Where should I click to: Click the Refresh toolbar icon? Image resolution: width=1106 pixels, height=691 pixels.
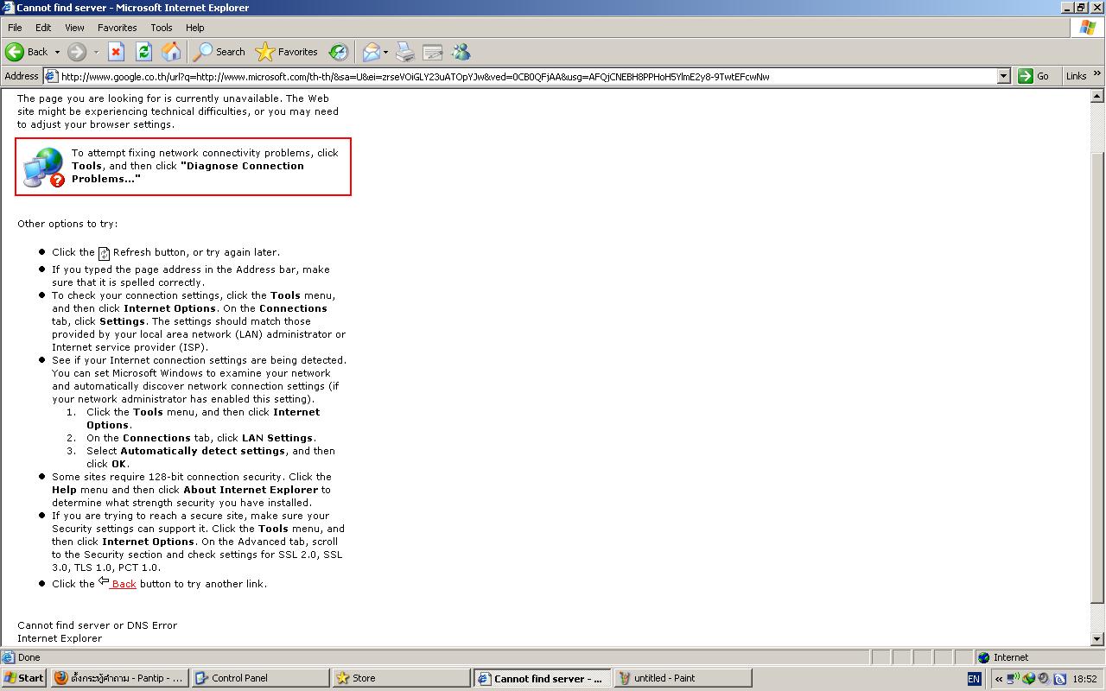click(x=143, y=52)
